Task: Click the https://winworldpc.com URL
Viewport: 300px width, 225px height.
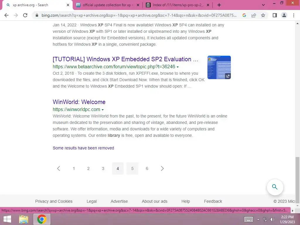Action: tap(76, 110)
